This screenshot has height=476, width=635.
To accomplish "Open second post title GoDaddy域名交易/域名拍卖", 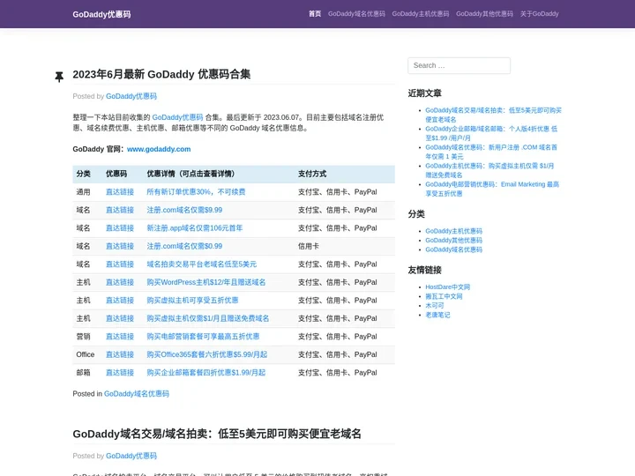I will 217,434.
